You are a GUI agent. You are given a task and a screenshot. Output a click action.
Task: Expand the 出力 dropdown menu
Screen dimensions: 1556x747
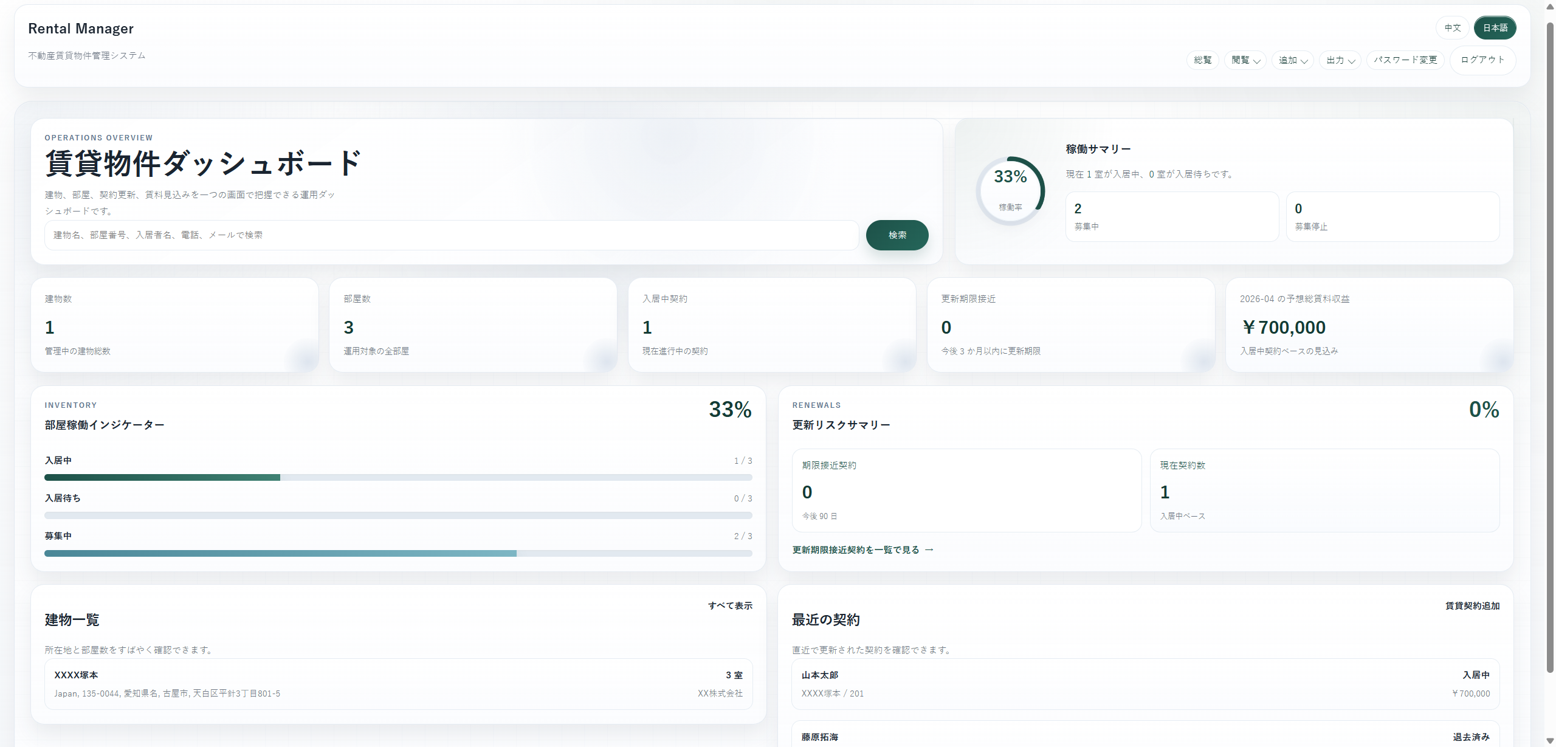tap(1340, 60)
